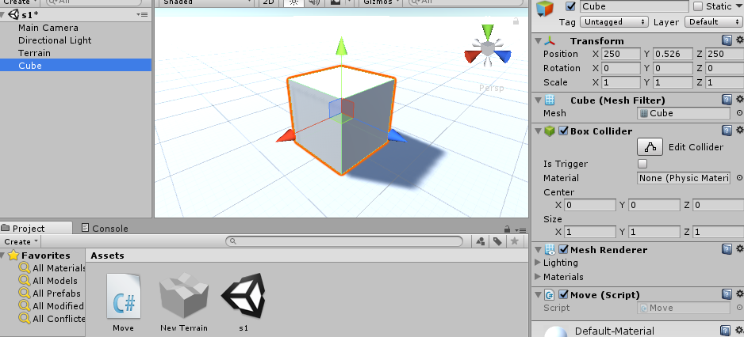
Task: Check the Static checkbox
Action: pos(698,6)
